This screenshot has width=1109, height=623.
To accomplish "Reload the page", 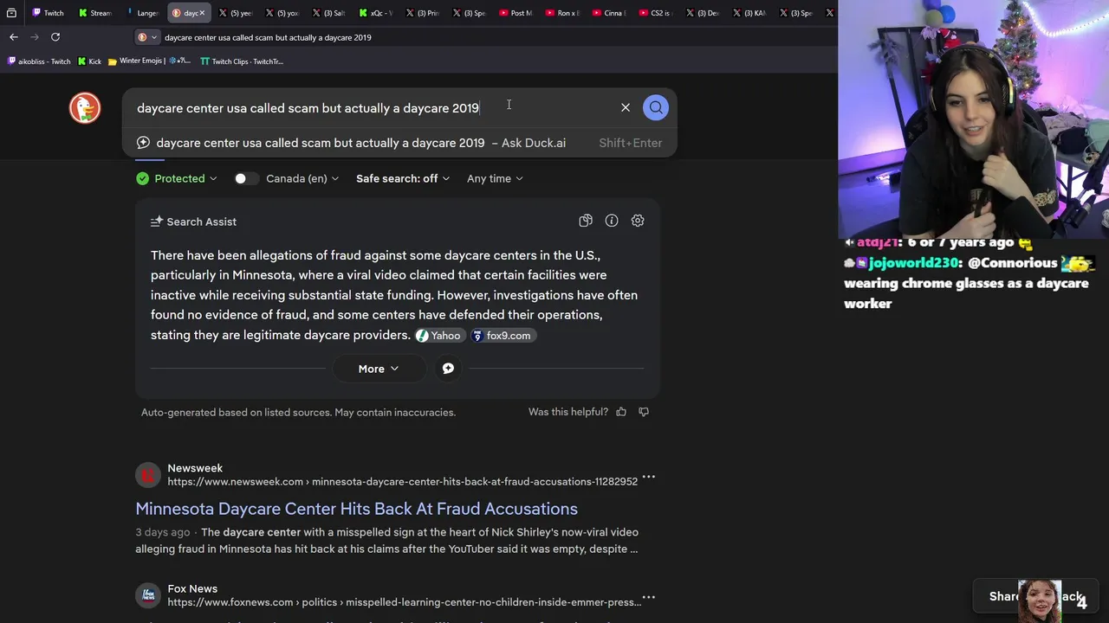I will [x=55, y=37].
